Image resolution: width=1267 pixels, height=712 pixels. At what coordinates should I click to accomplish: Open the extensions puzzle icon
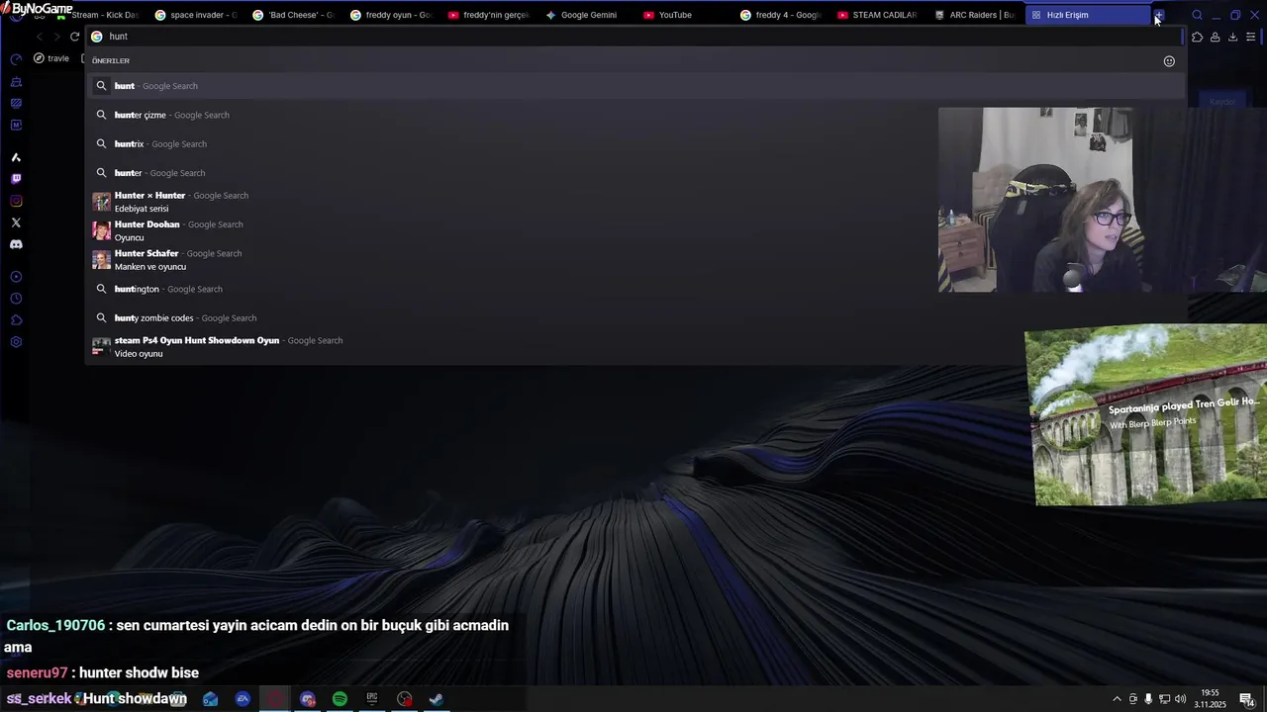1197,37
